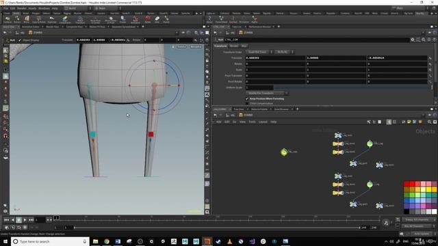Open the Windows Start menu
438x246 pixels.
[x=5, y=241]
